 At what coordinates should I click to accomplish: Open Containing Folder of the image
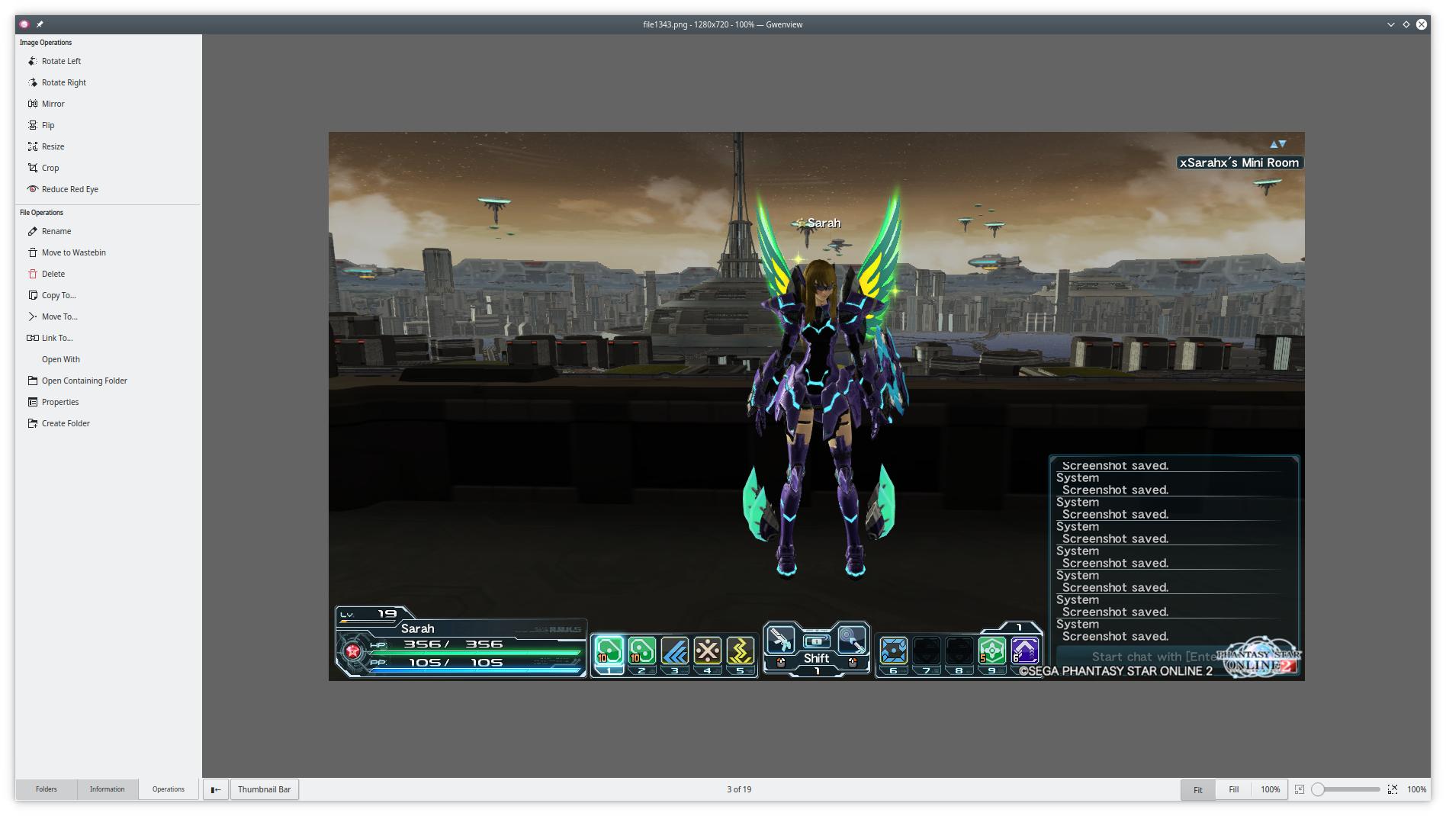pos(84,381)
